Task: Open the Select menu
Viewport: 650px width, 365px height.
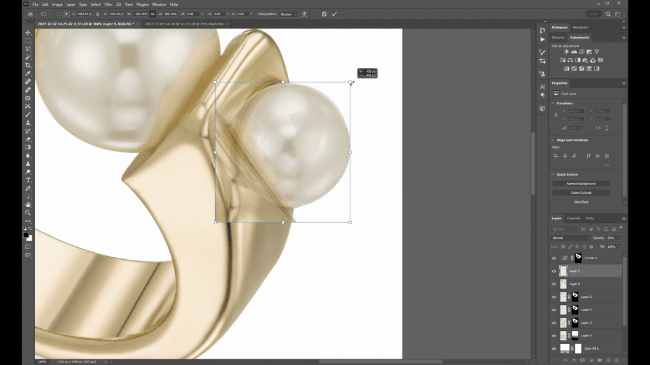Action: point(95,4)
